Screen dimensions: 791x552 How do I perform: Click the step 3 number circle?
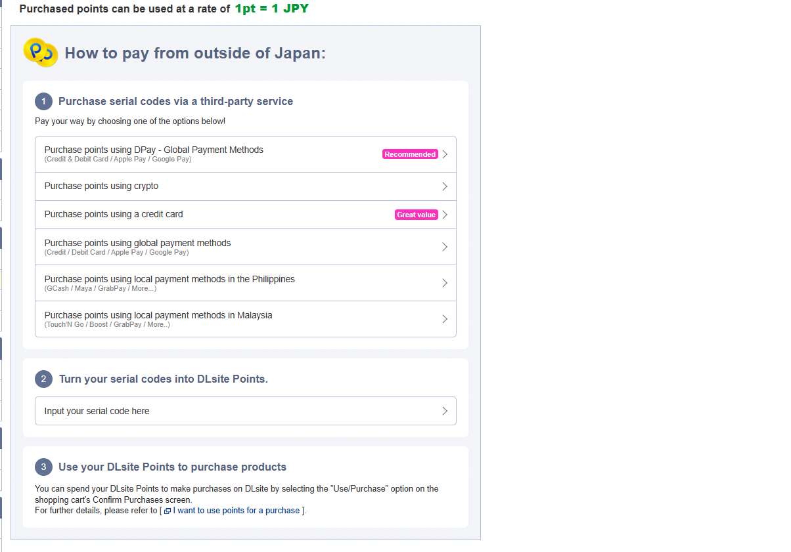[x=43, y=467]
